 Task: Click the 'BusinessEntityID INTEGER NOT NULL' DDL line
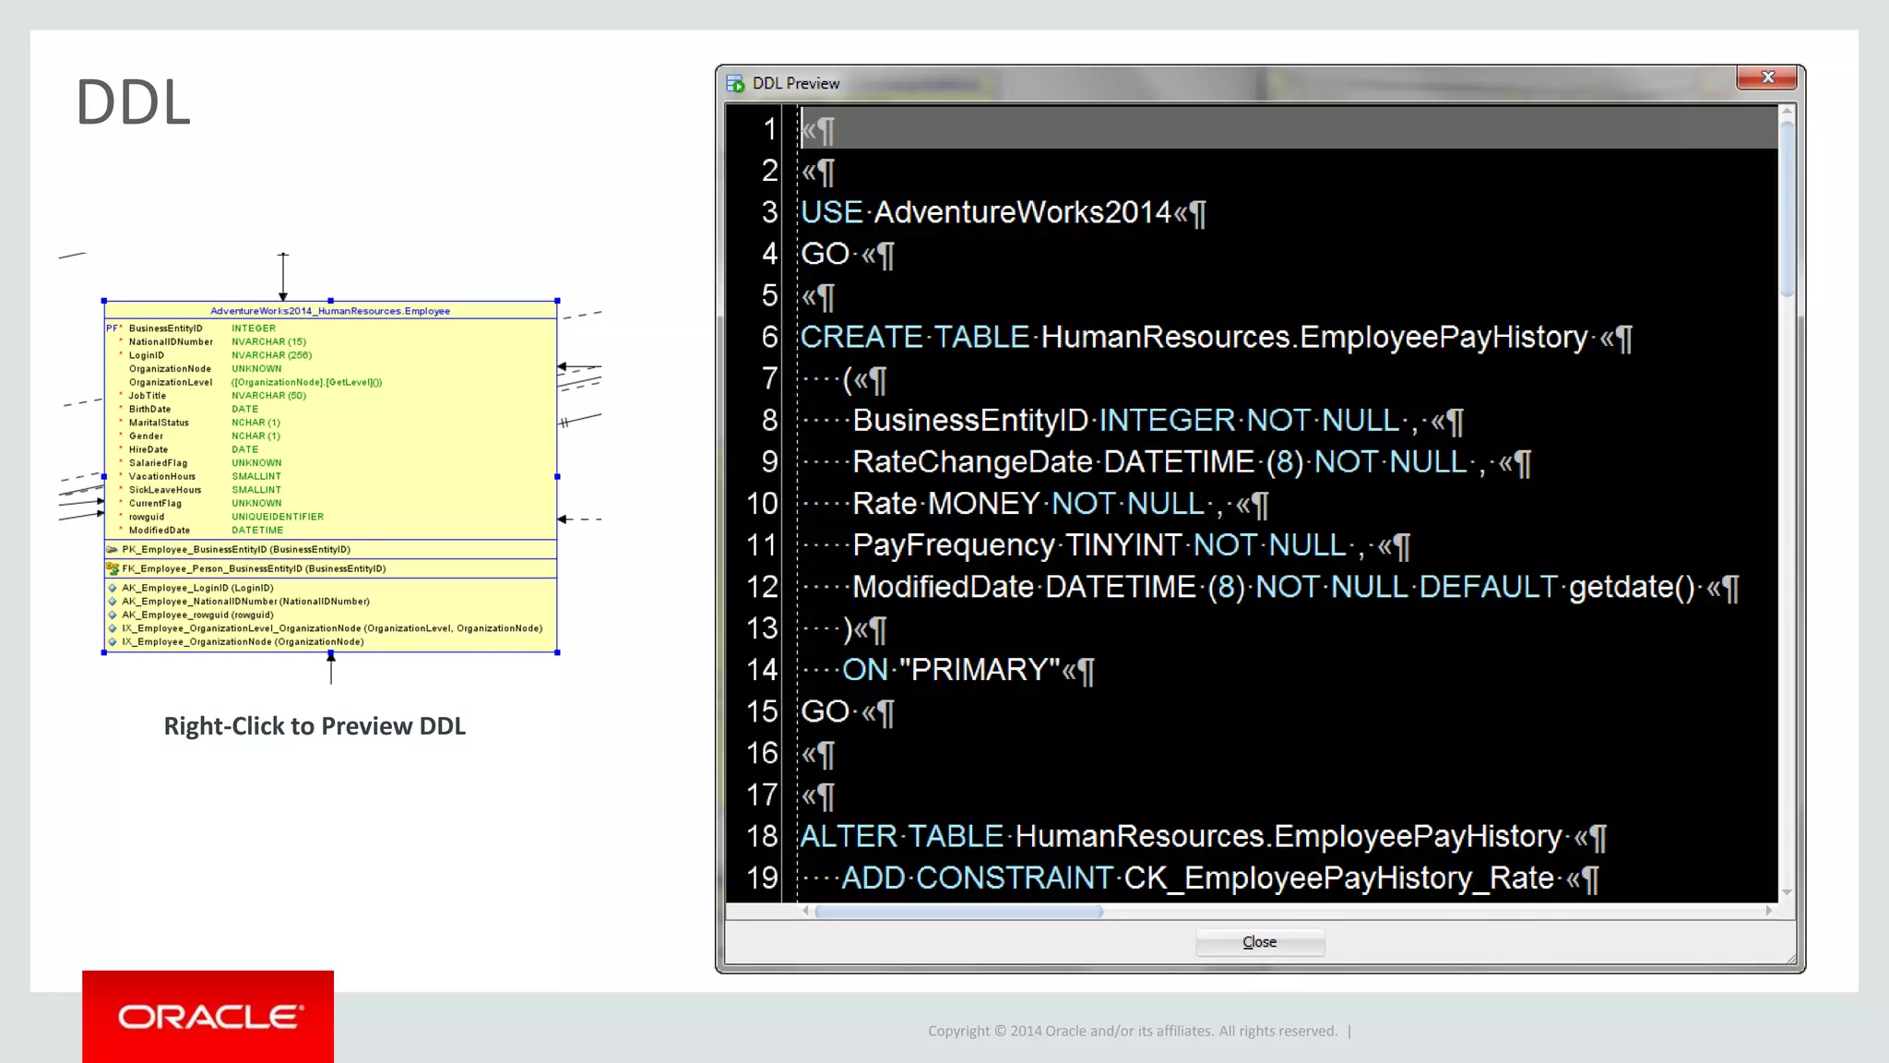[x=1132, y=421]
